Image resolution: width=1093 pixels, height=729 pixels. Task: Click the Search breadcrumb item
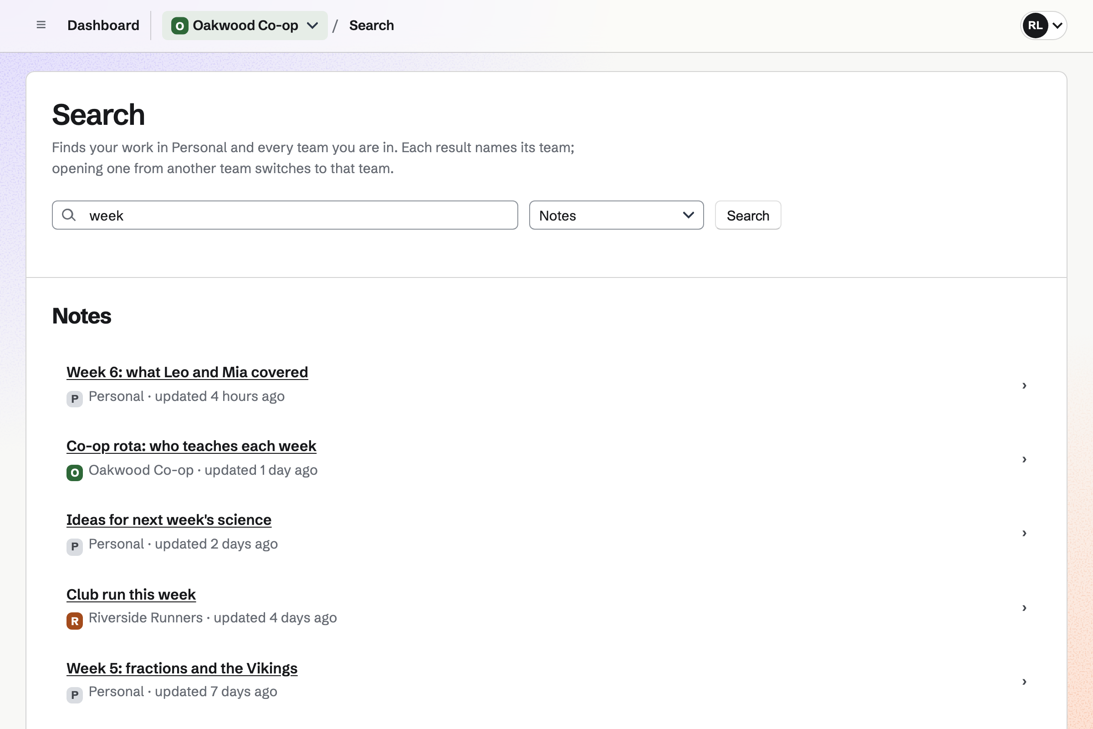point(371,26)
